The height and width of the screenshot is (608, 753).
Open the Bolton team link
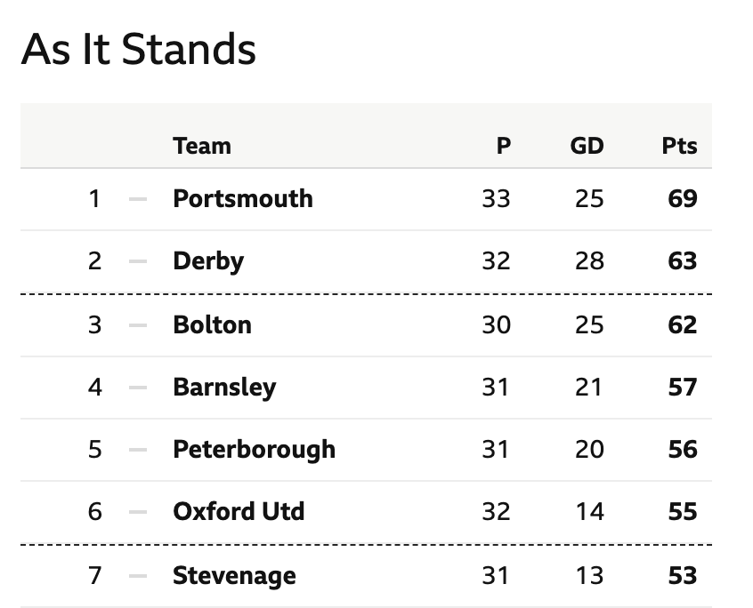coord(212,325)
